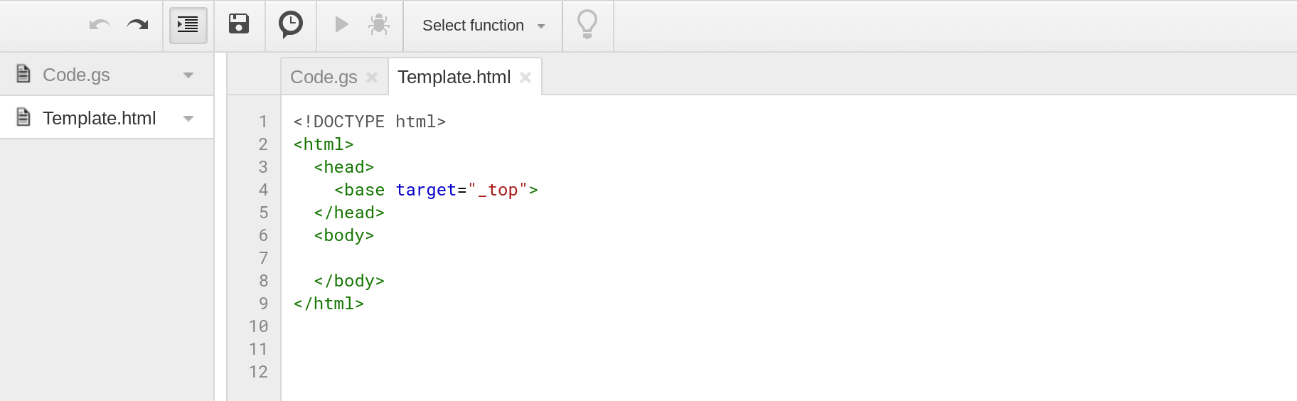Run the selected function play icon
The width and height of the screenshot is (1297, 401).
[341, 24]
